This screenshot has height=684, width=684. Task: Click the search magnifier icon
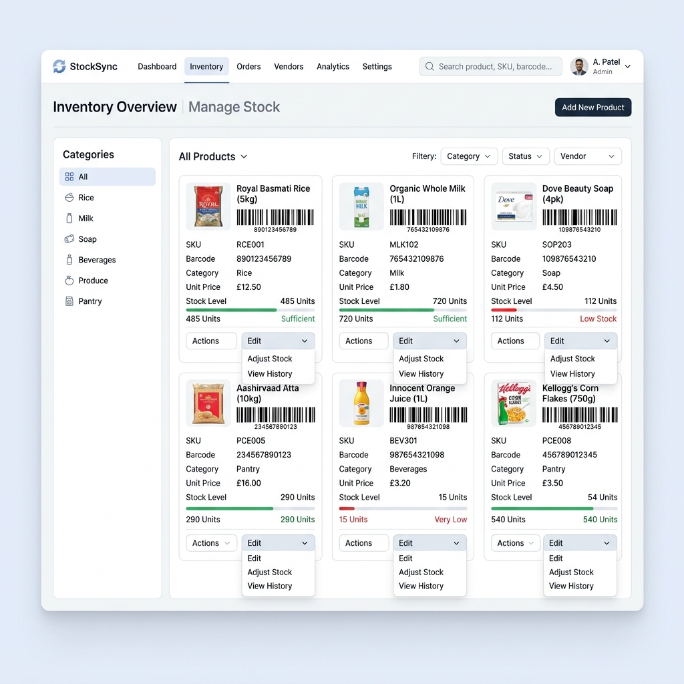430,66
